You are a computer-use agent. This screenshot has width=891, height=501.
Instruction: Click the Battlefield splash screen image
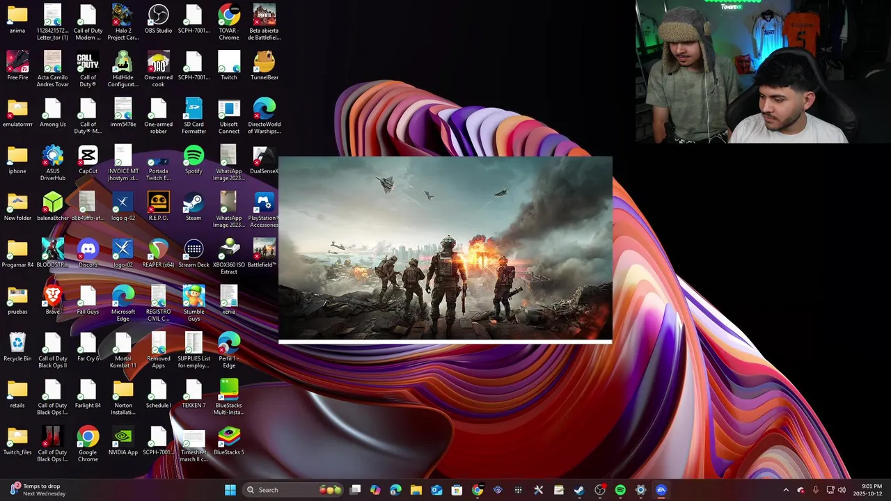point(445,249)
